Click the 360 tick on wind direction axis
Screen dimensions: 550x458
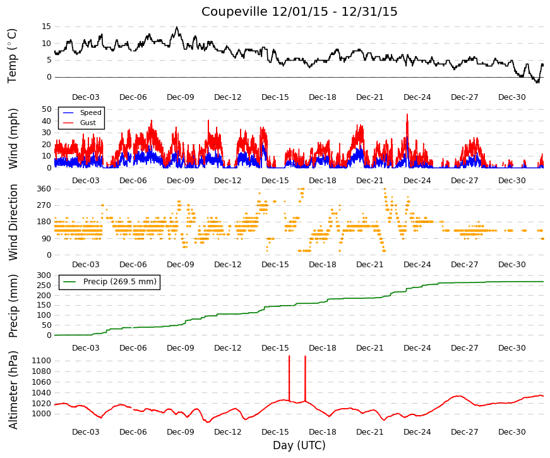click(x=44, y=189)
